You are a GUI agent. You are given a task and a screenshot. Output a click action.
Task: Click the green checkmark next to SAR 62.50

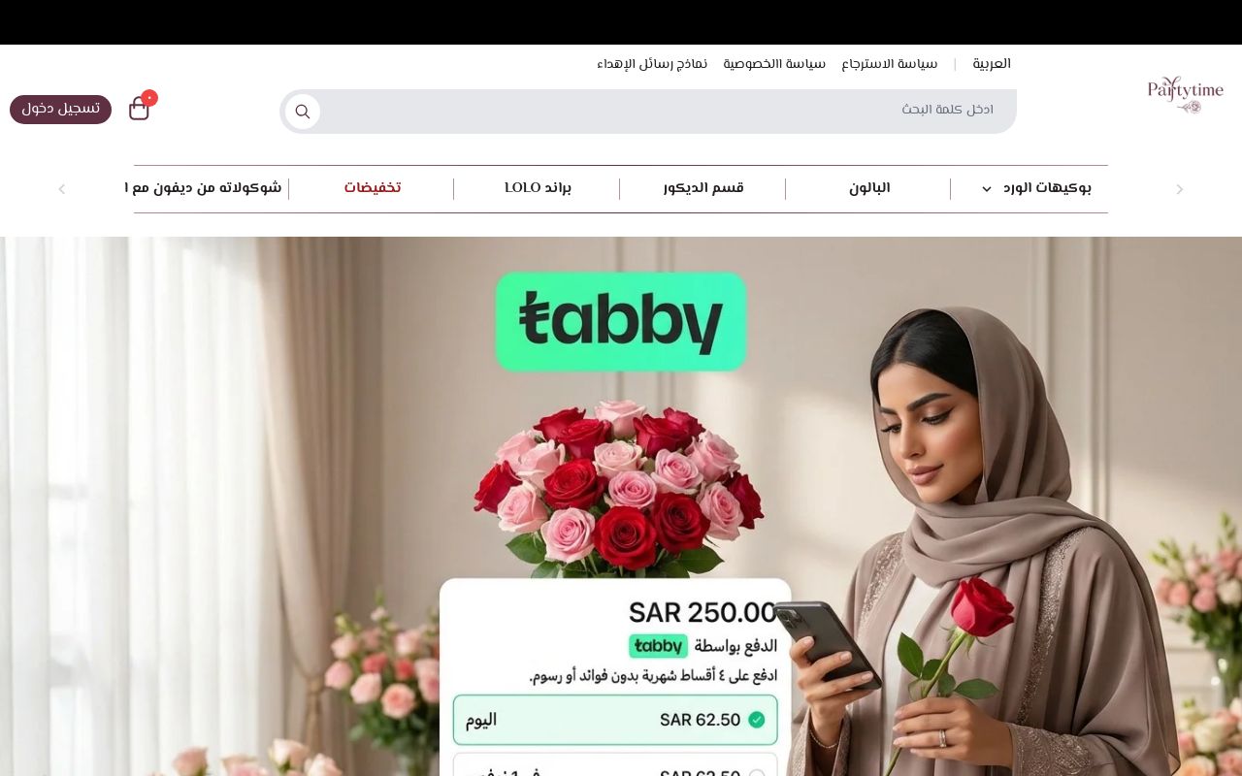point(757,720)
